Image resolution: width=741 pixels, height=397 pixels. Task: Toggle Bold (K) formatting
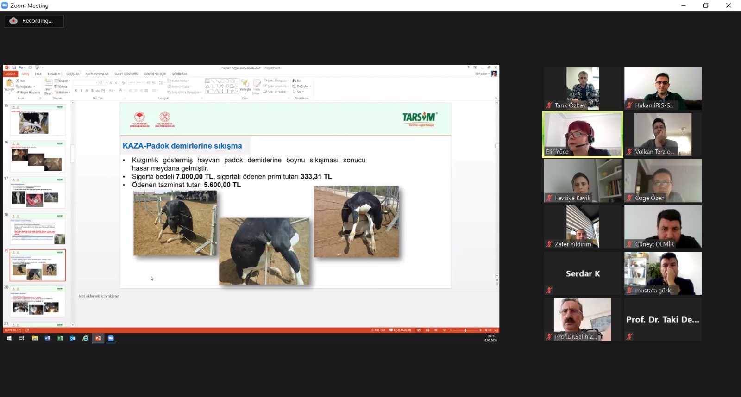point(76,91)
